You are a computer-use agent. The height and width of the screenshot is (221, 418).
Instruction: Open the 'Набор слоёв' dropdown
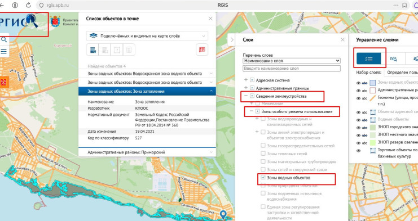(401, 72)
